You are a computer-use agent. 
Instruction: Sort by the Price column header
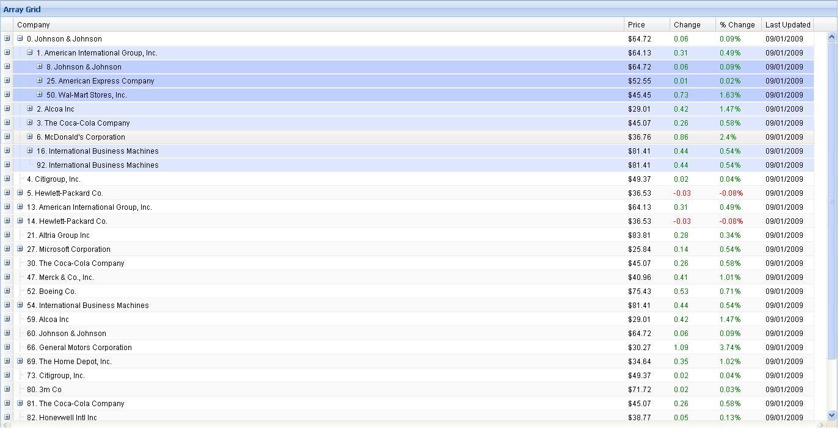[646, 24]
